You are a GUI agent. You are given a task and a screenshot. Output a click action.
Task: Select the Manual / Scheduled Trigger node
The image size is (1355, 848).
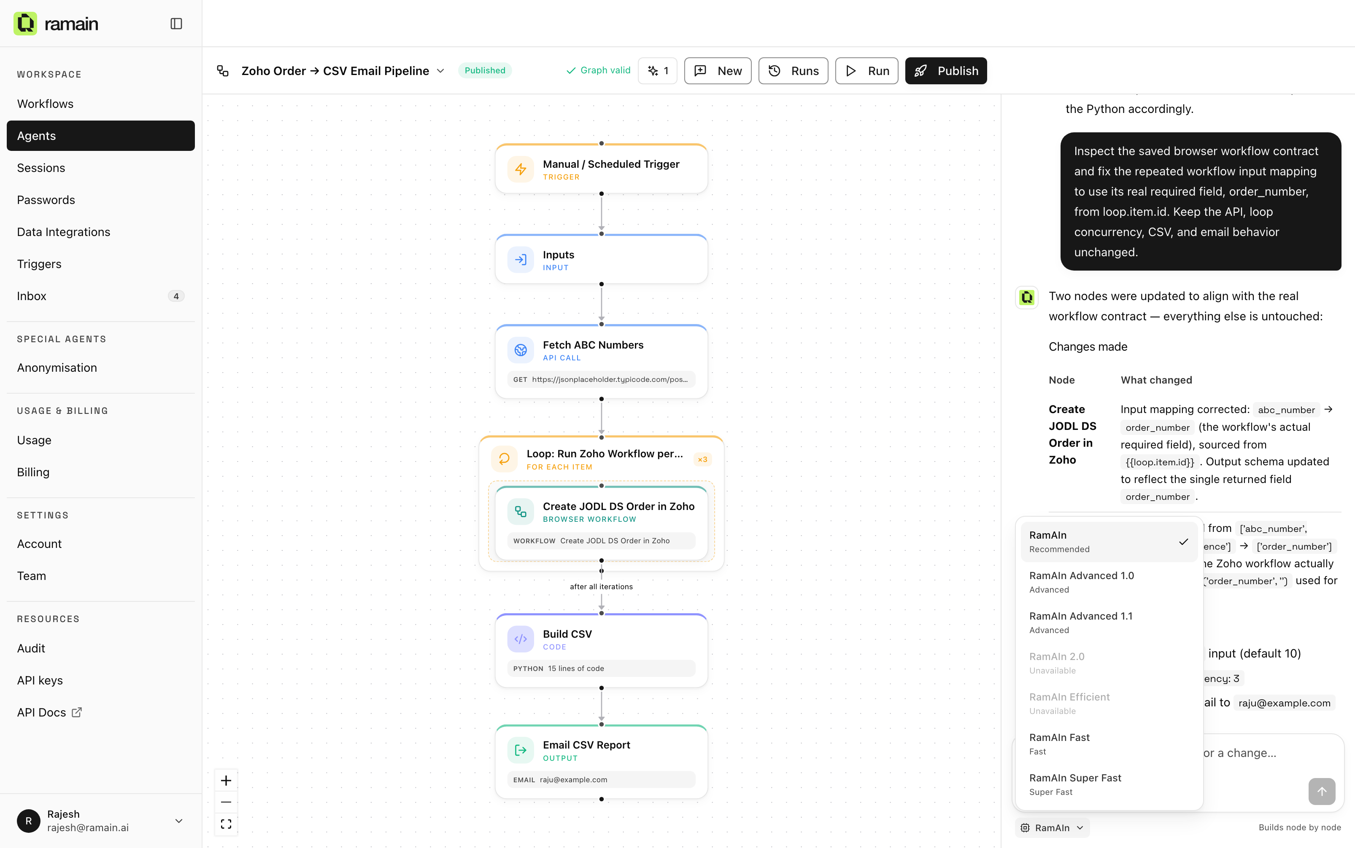[601, 169]
